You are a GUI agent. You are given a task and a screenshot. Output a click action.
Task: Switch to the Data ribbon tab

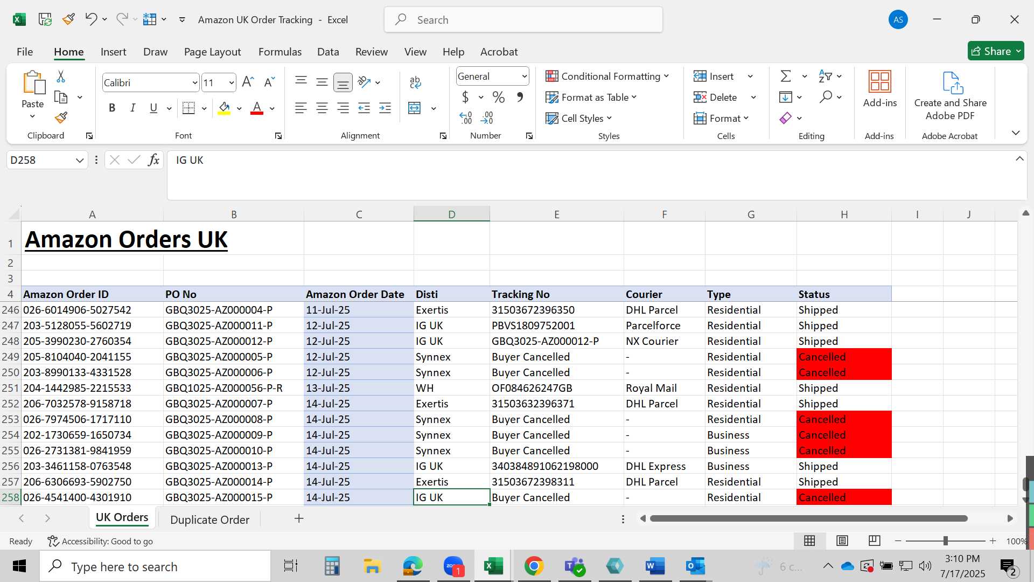tap(328, 52)
